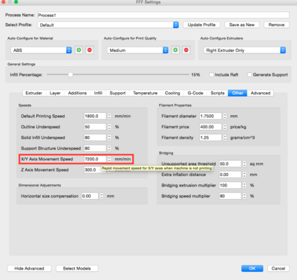Switch to the G-Code tab
The height and width of the screenshot is (280, 297).
click(195, 93)
